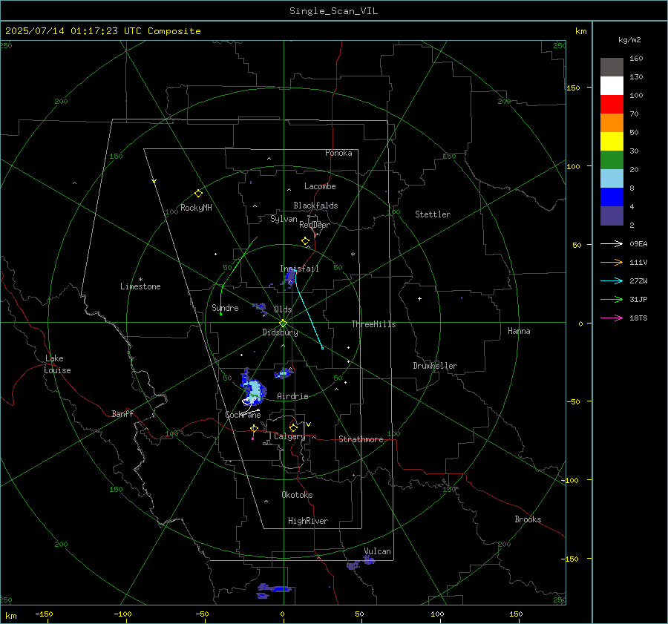Click the yellow diamond marker below RedDeer
Viewport: 668px width, 624px height.
click(x=305, y=241)
